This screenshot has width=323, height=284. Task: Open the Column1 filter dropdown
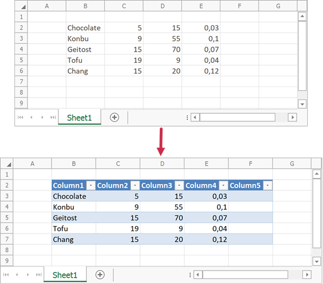point(91,185)
